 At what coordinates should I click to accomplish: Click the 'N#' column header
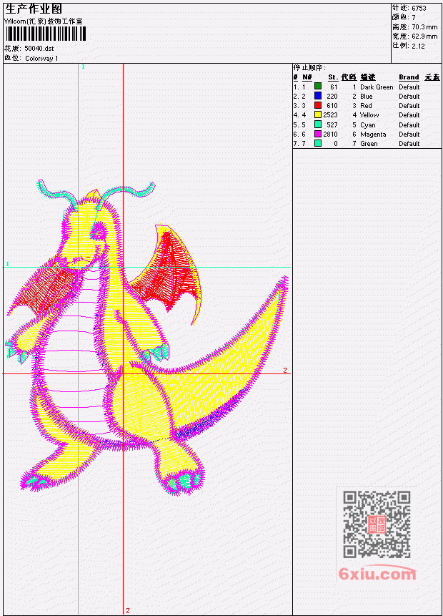click(307, 77)
